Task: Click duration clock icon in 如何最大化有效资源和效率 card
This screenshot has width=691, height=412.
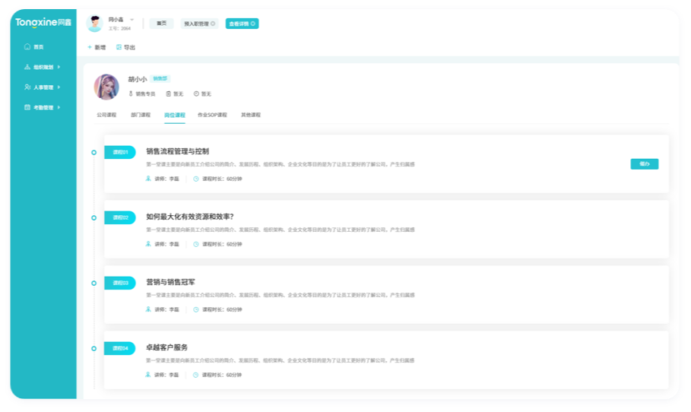Action: 196,244
